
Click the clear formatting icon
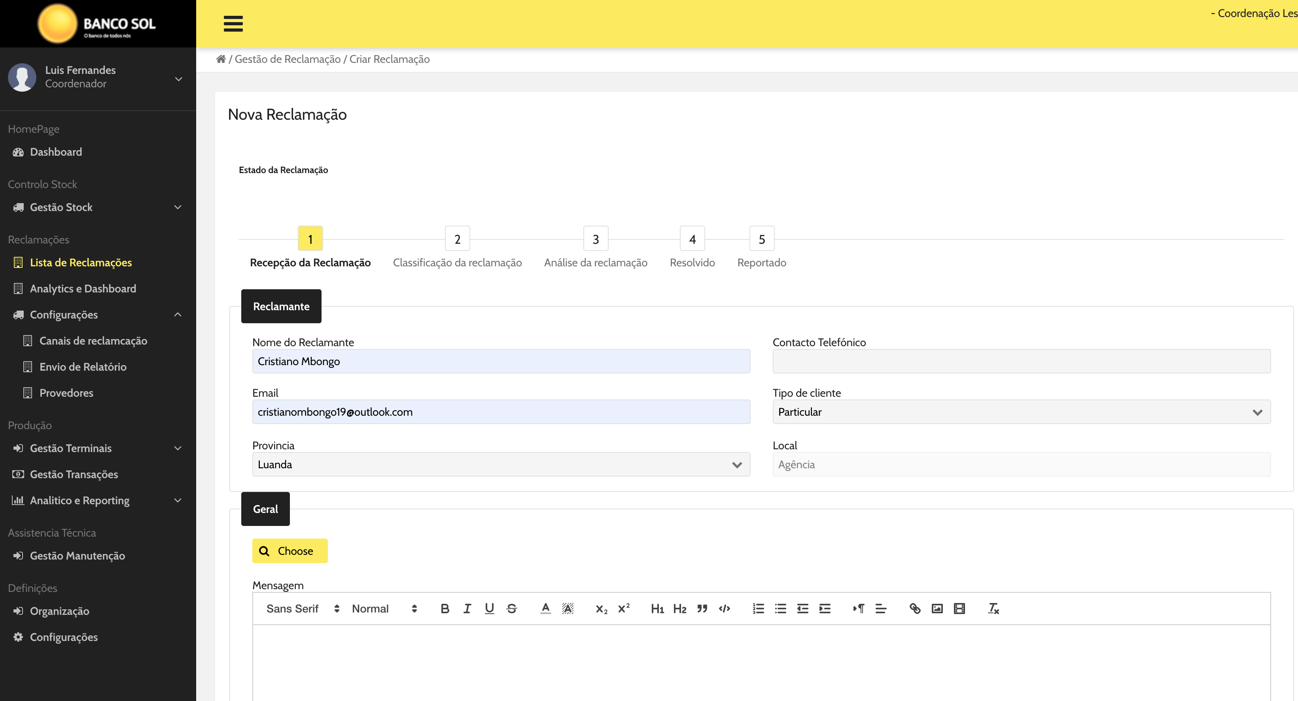[x=993, y=609]
